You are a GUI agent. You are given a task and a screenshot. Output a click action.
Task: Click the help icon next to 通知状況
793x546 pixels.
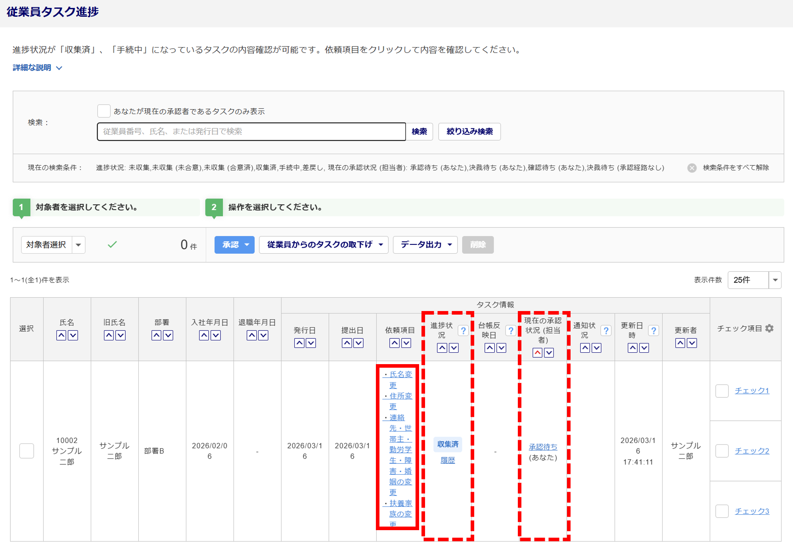(x=606, y=330)
